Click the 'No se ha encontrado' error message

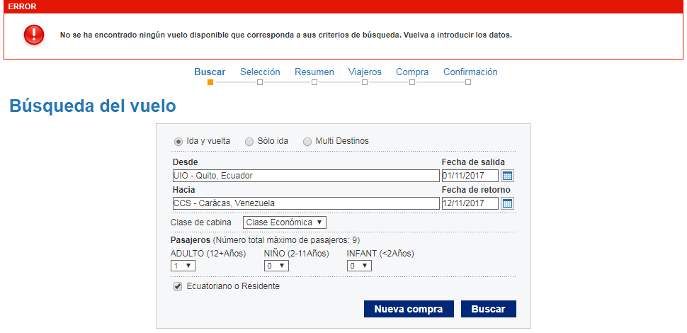pos(286,35)
